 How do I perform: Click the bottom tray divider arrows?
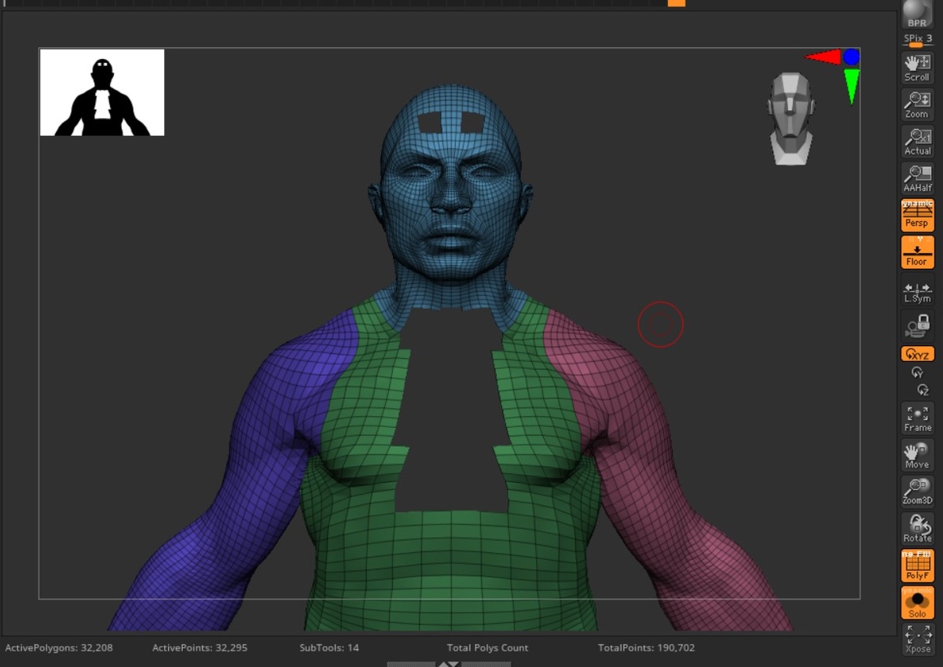tap(449, 663)
